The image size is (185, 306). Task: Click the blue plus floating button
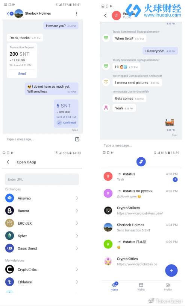click(171, 271)
